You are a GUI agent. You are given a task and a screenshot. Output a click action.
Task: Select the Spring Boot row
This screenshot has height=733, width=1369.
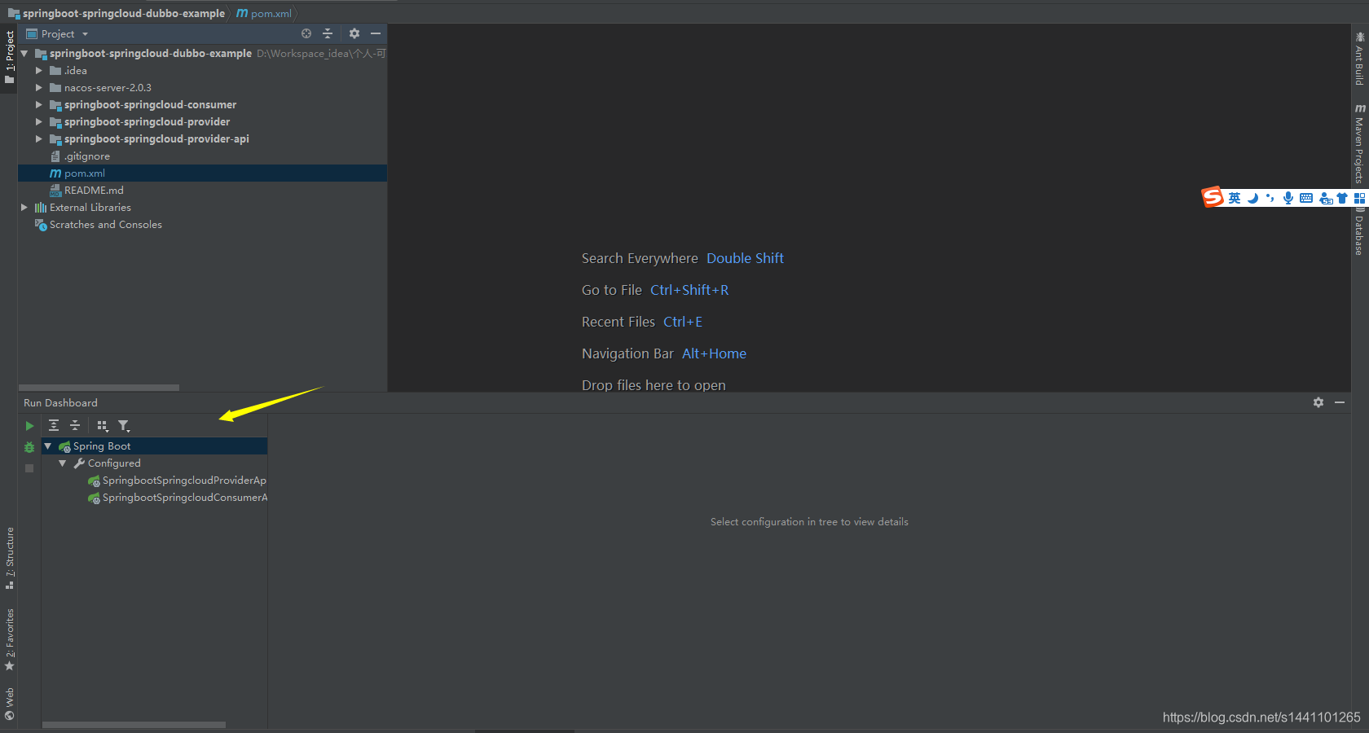tap(154, 446)
